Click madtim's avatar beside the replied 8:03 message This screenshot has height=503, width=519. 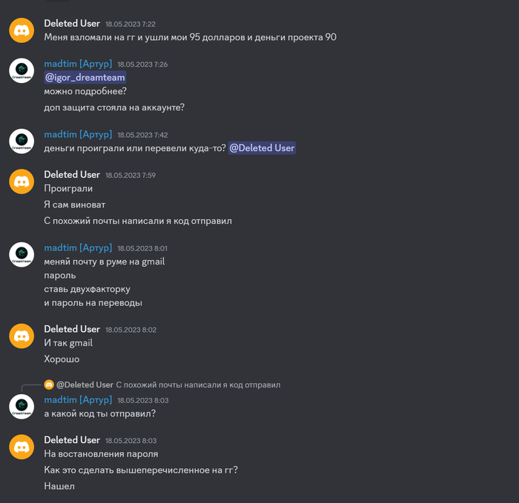point(22,407)
